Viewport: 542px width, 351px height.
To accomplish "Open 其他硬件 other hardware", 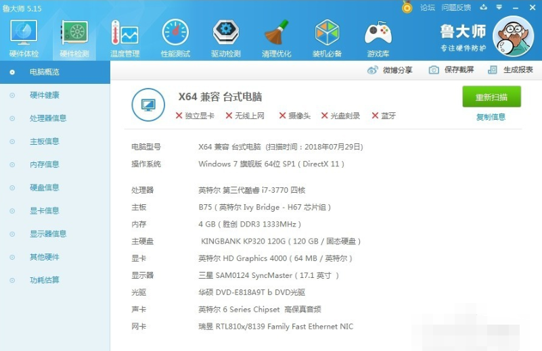I will pyautogui.click(x=45, y=257).
